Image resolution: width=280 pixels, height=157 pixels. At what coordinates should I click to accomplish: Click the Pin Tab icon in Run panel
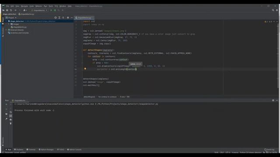click(6, 119)
